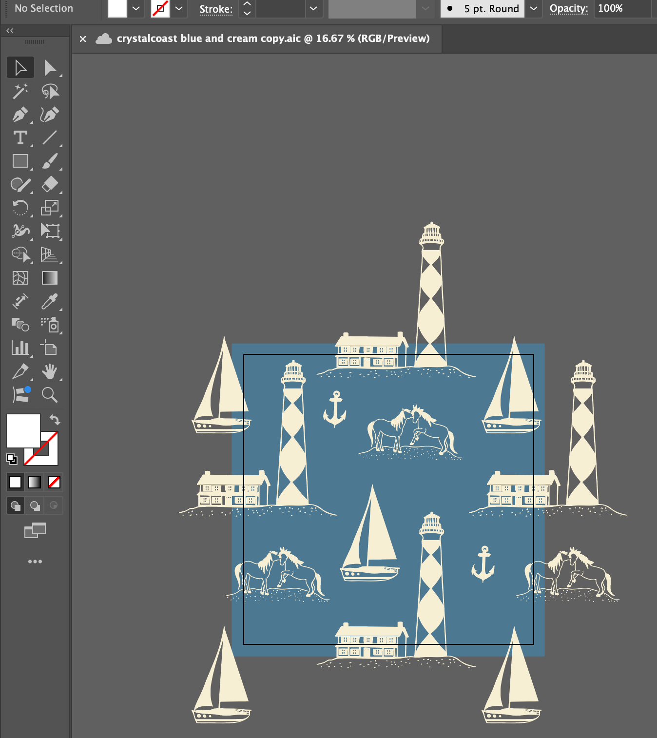Open the Stroke panel link
The image size is (657, 738).
pyautogui.click(x=216, y=9)
